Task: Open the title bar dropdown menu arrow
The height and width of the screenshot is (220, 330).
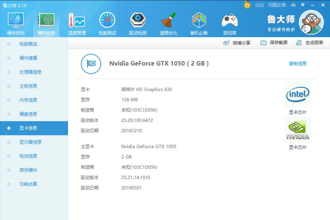Action: [303, 5]
